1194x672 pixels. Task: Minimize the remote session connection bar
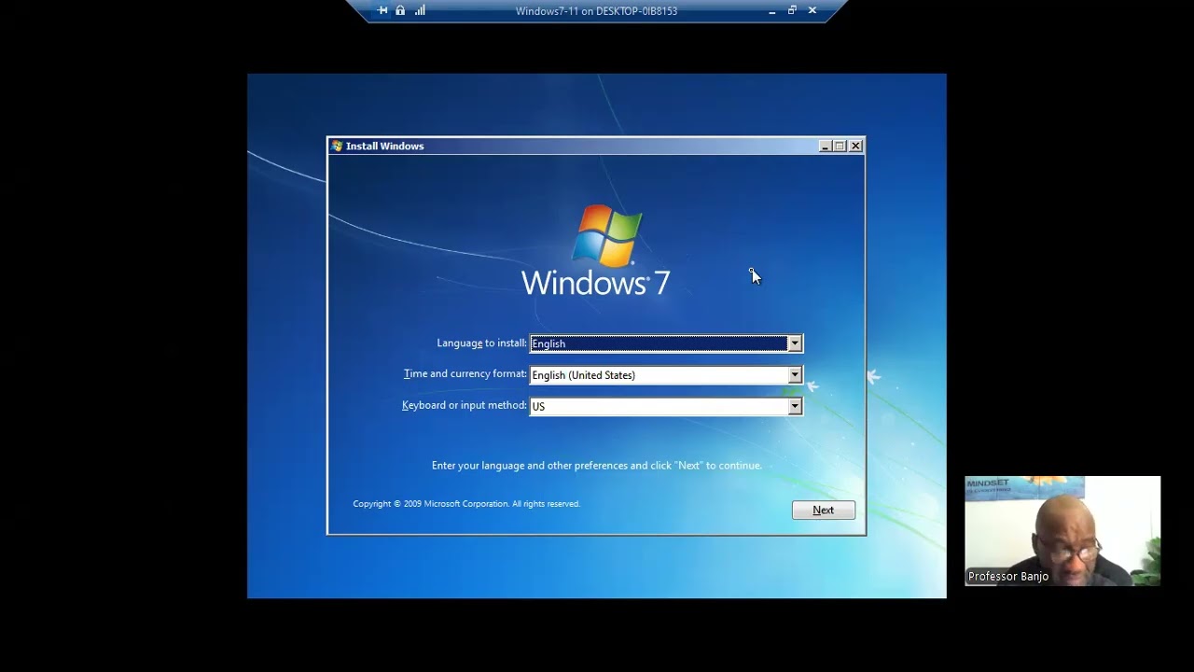pos(771,11)
